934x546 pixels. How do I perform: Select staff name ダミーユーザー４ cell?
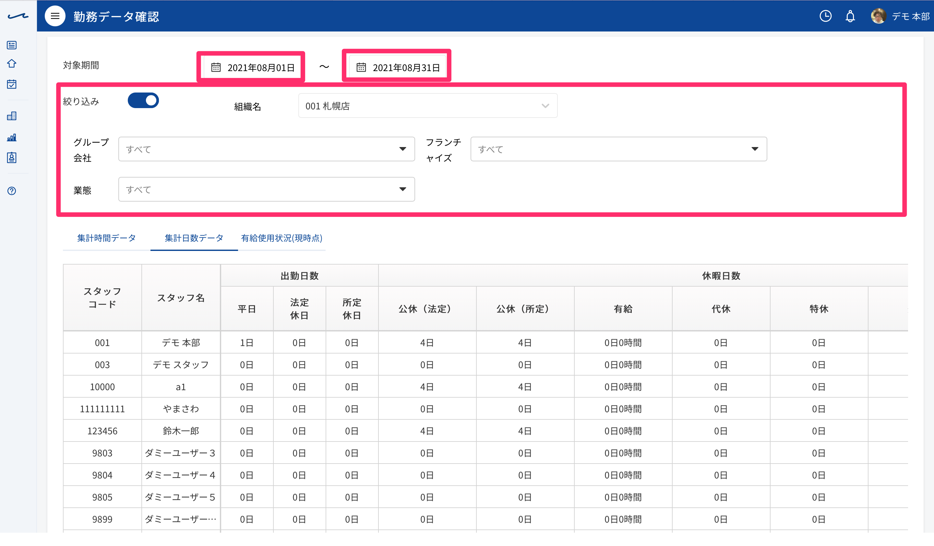(181, 475)
